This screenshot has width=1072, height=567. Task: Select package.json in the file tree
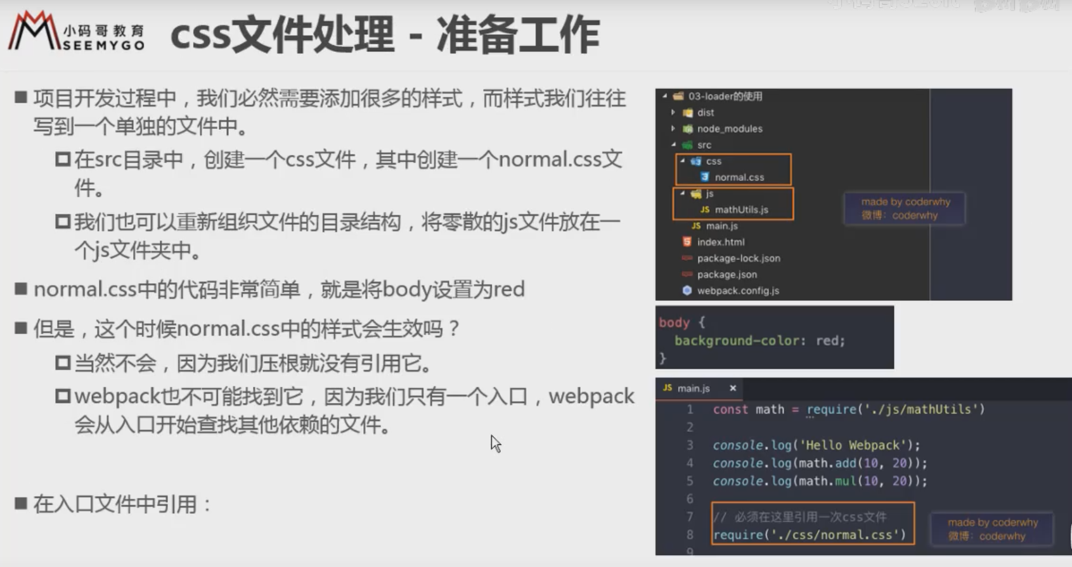pos(727,274)
